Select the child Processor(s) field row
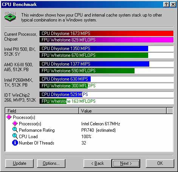This screenshot has width=178, height=172. point(89,124)
